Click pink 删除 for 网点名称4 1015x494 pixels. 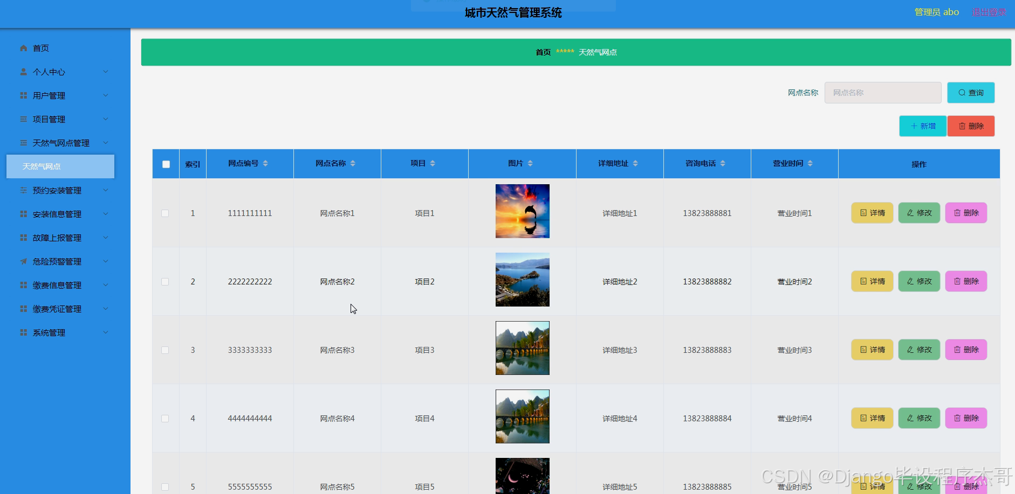[x=966, y=418]
